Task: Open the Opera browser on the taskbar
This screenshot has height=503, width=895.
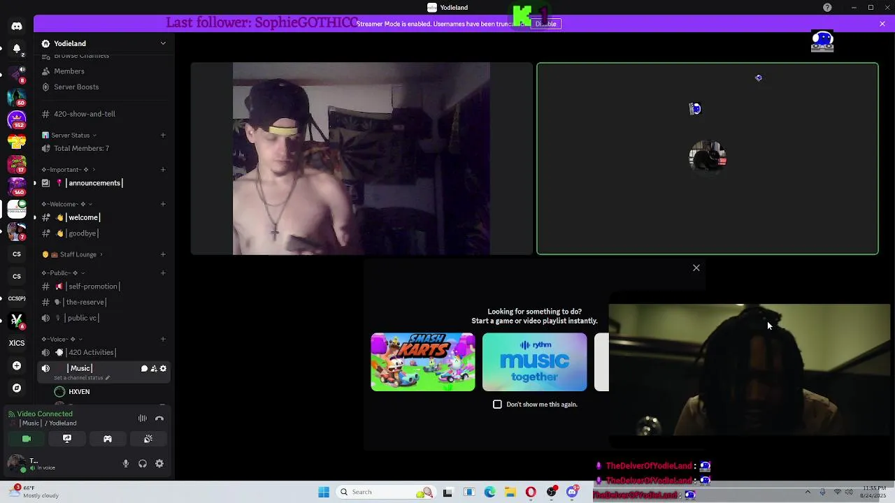Action: (531, 492)
